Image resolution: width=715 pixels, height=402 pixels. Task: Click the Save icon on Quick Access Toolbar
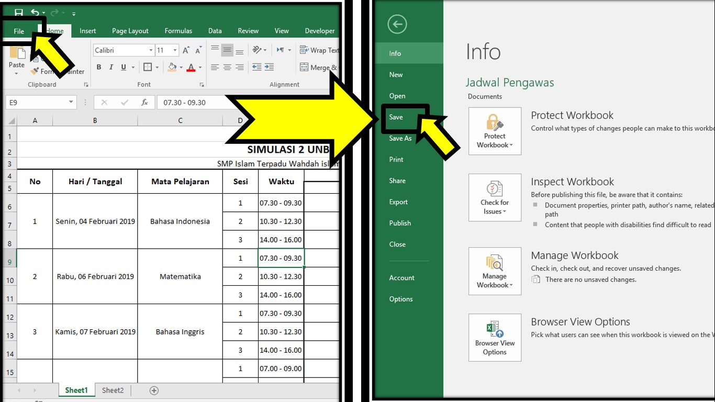20,13
